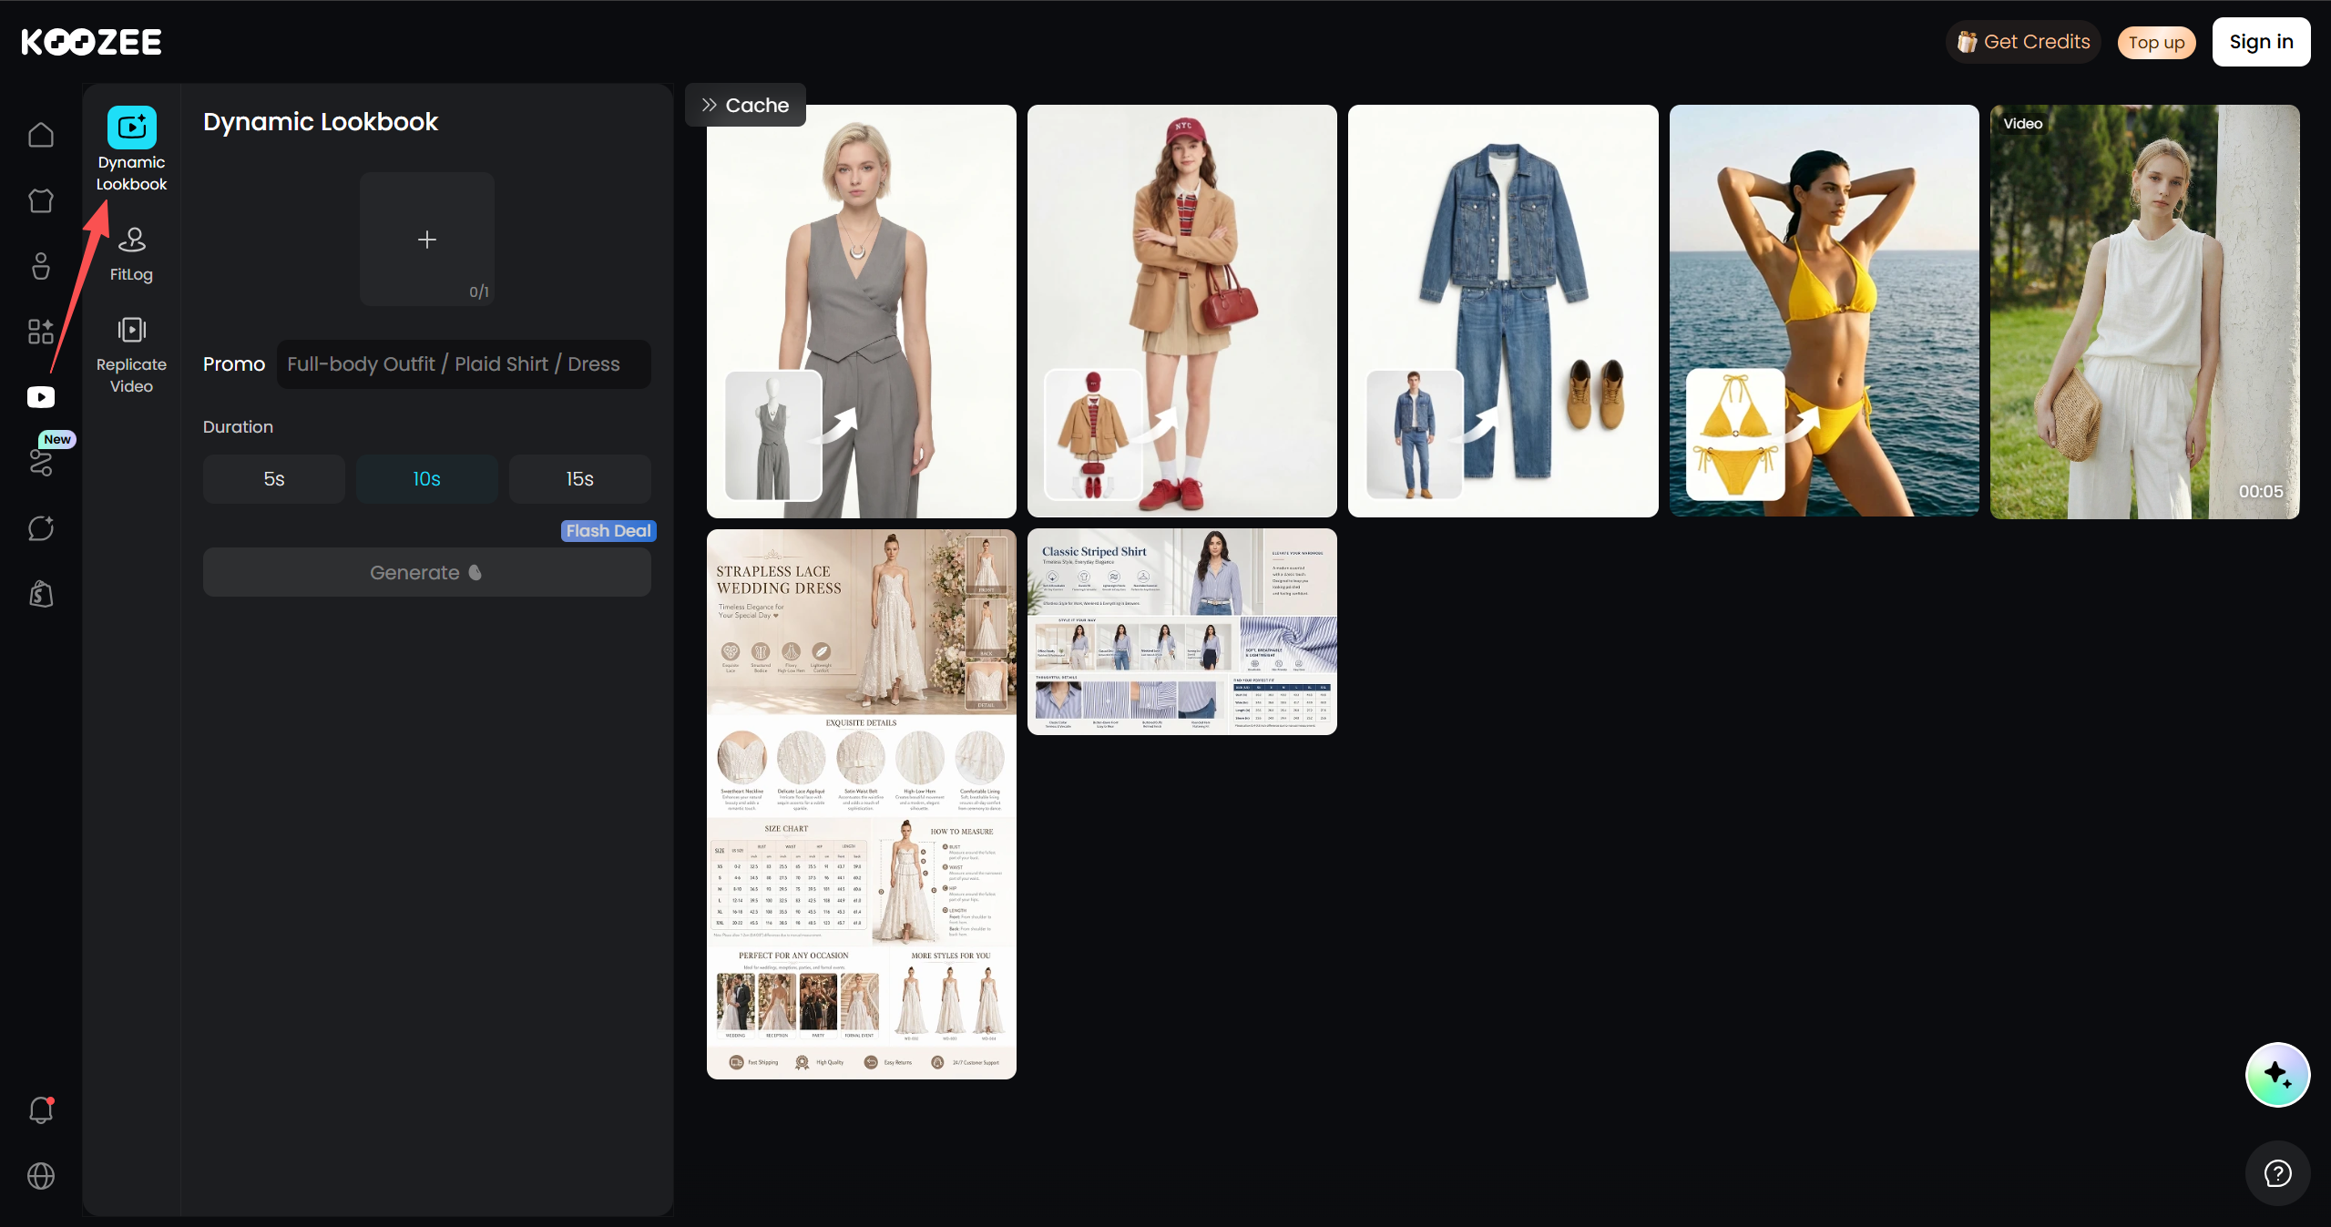Click the Get Credits button
Screen dimensions: 2331x1227
click(x=2023, y=42)
